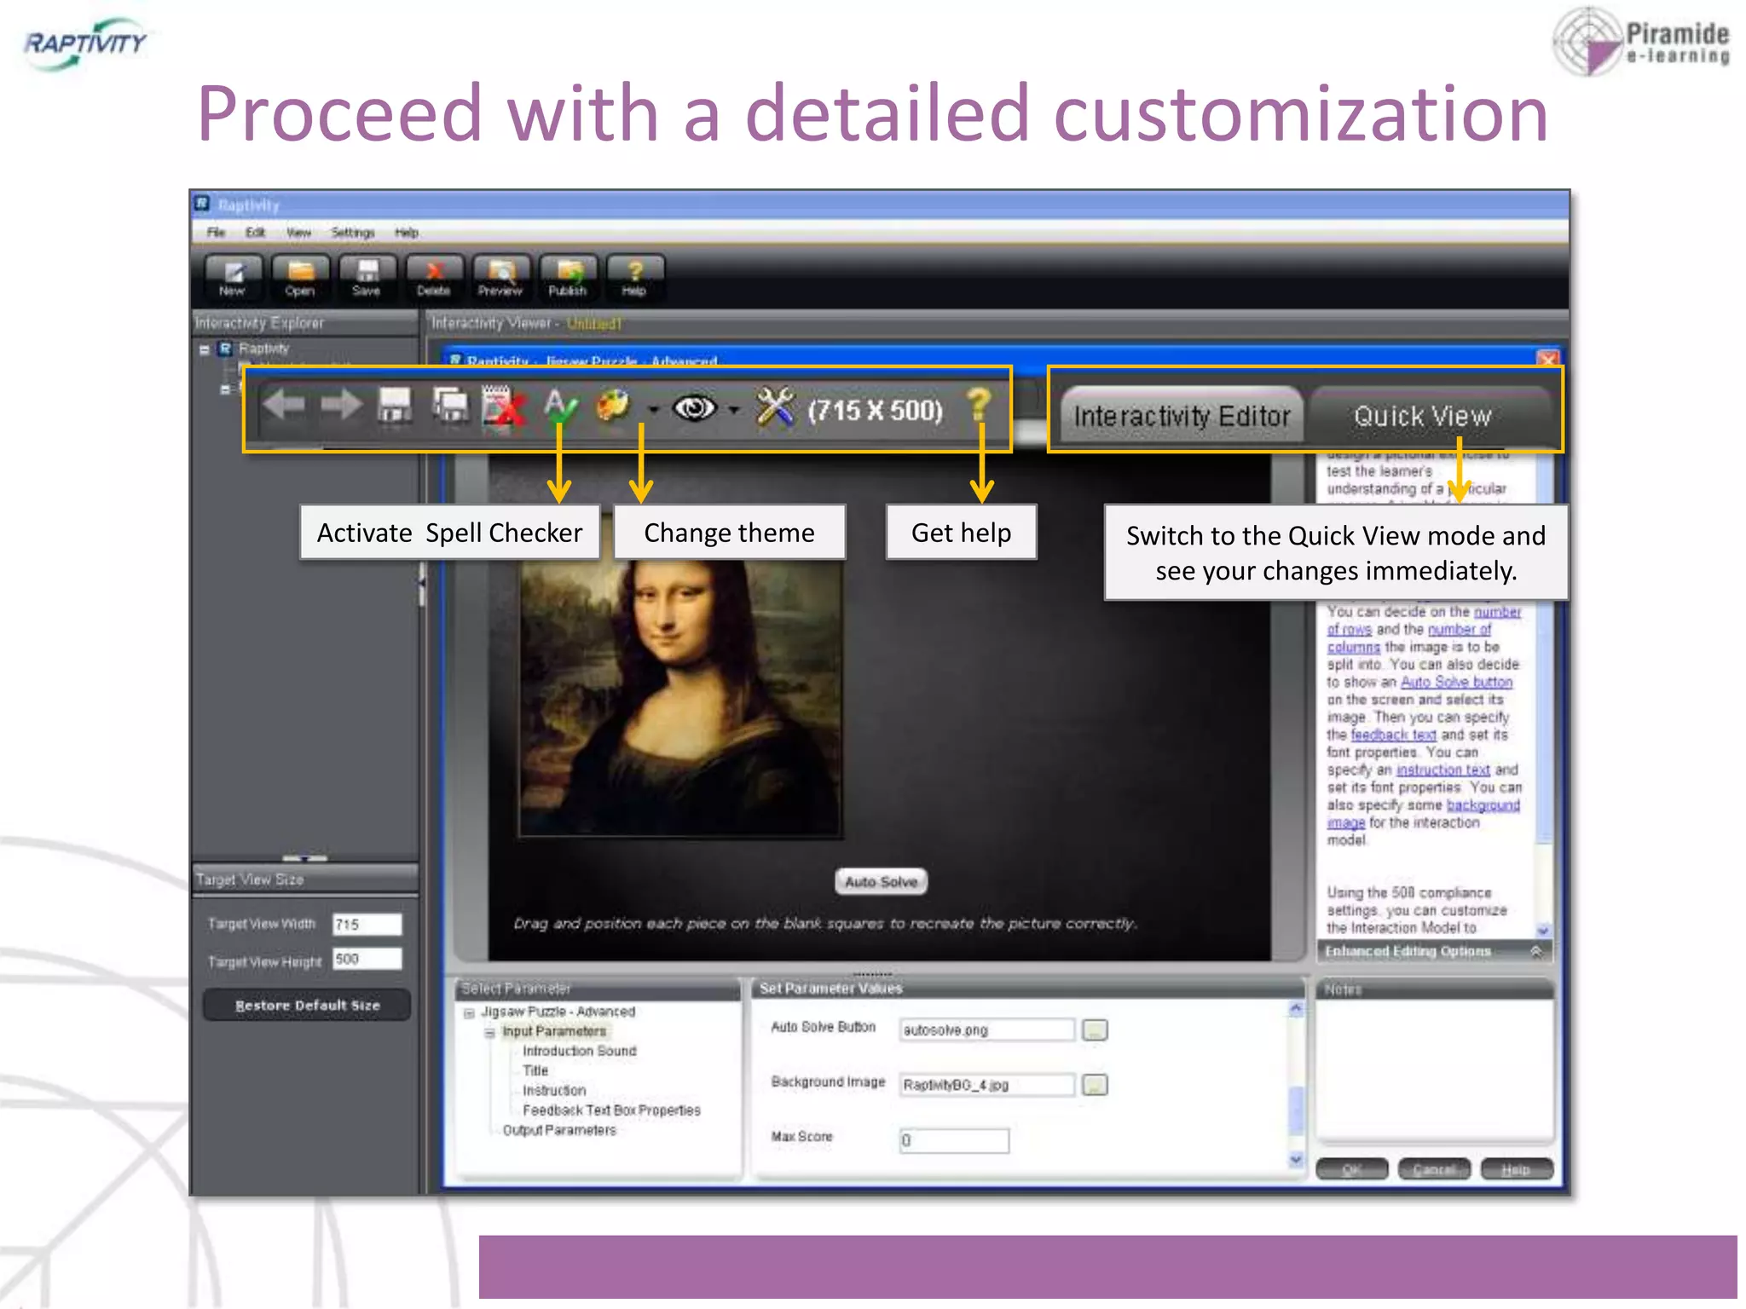The image size is (1746, 1309).
Task: Open the dropdown arrow beside the eye icon
Action: click(733, 410)
